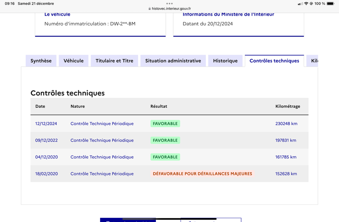The width and height of the screenshot is (339, 222).
Task: Tap the battery icon in the status bar
Action: coord(331,3)
